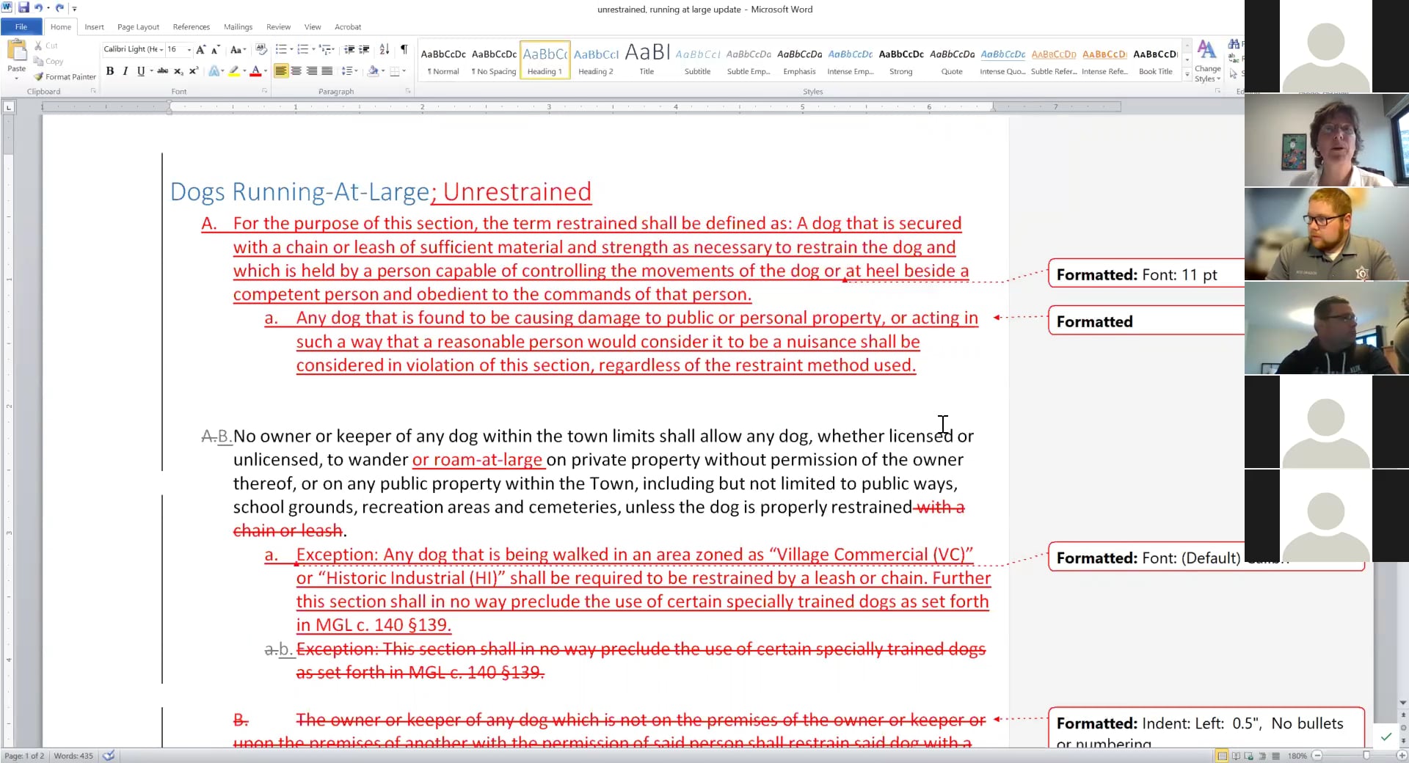1409x763 pixels.
Task: Open the font size dropdown
Action: (189, 50)
